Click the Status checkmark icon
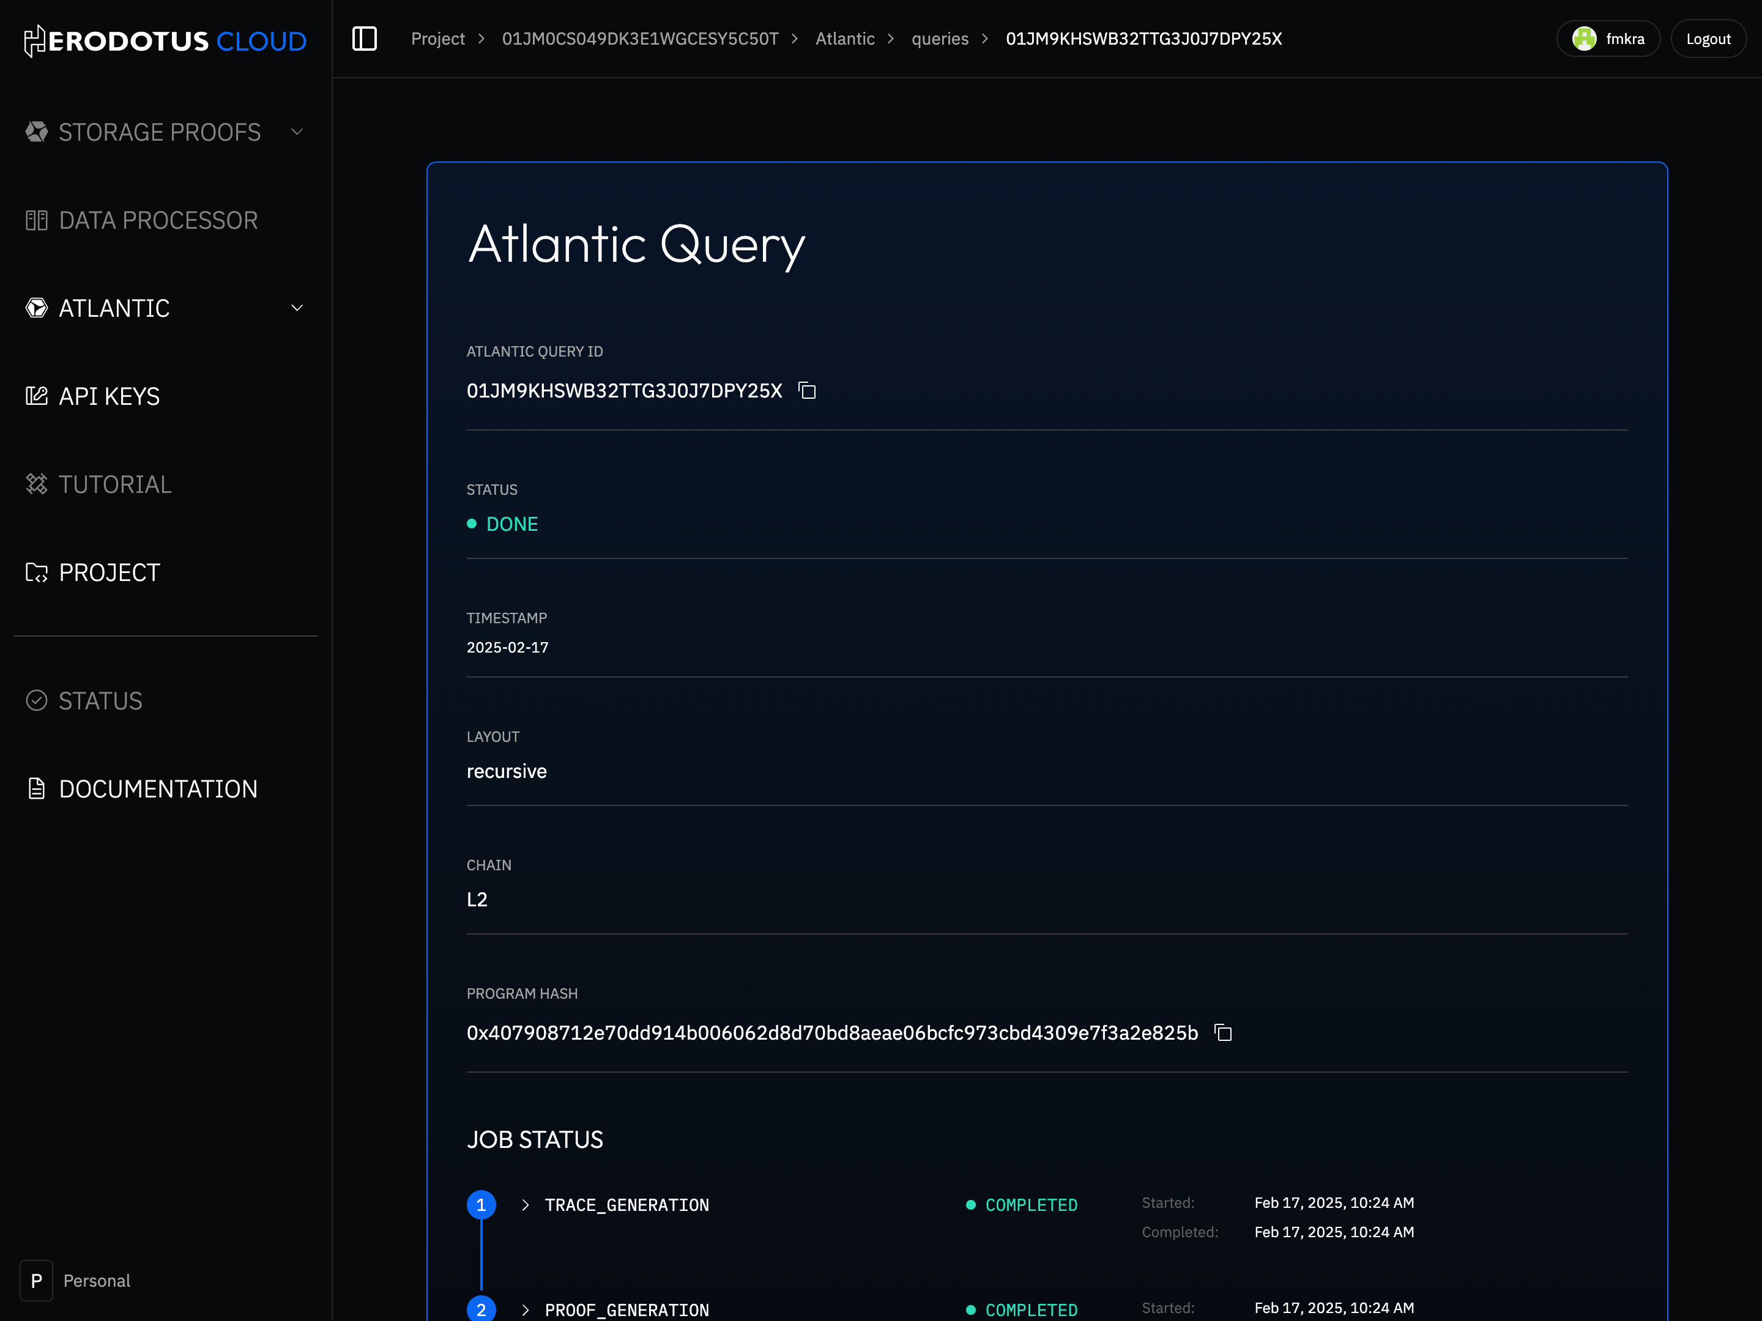The image size is (1762, 1321). tap(37, 701)
